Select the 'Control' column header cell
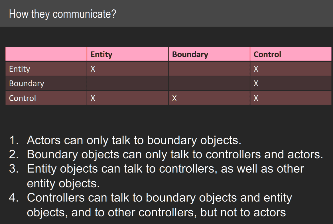 coord(291,54)
